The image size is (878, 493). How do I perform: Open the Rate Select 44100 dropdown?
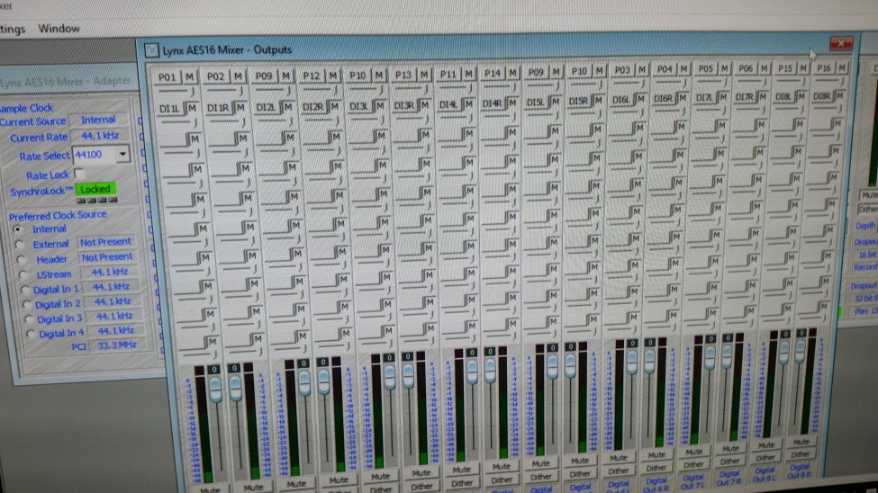122,154
